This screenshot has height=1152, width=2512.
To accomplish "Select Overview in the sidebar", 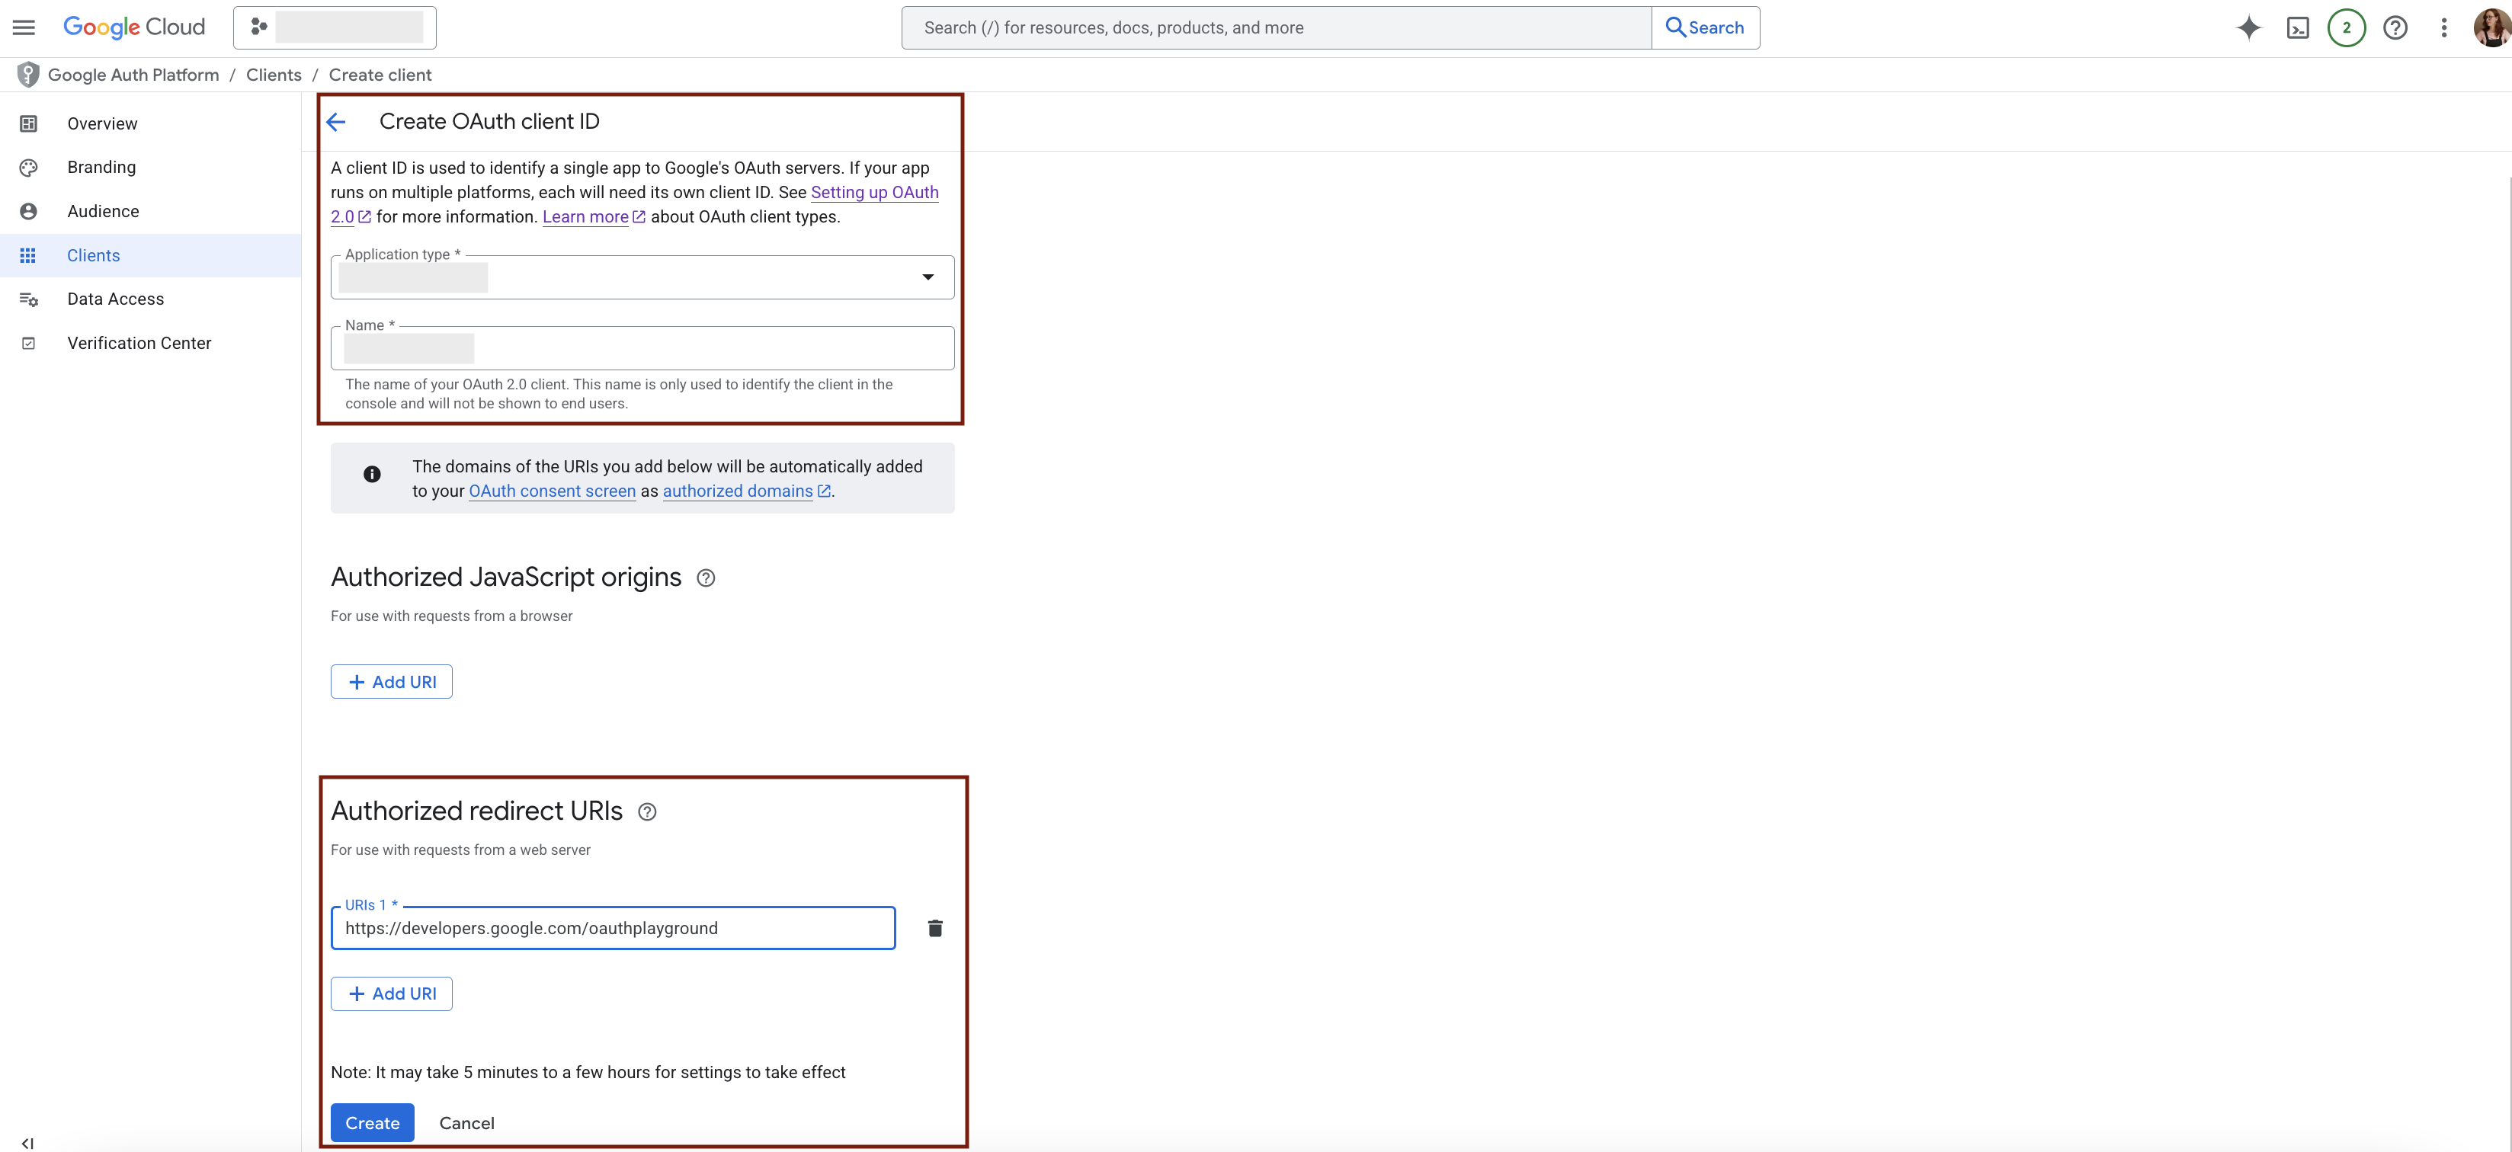I will coord(101,123).
